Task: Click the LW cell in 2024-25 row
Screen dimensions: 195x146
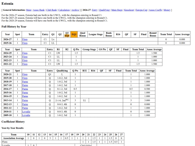Action: pyautogui.click(x=58, y=53)
